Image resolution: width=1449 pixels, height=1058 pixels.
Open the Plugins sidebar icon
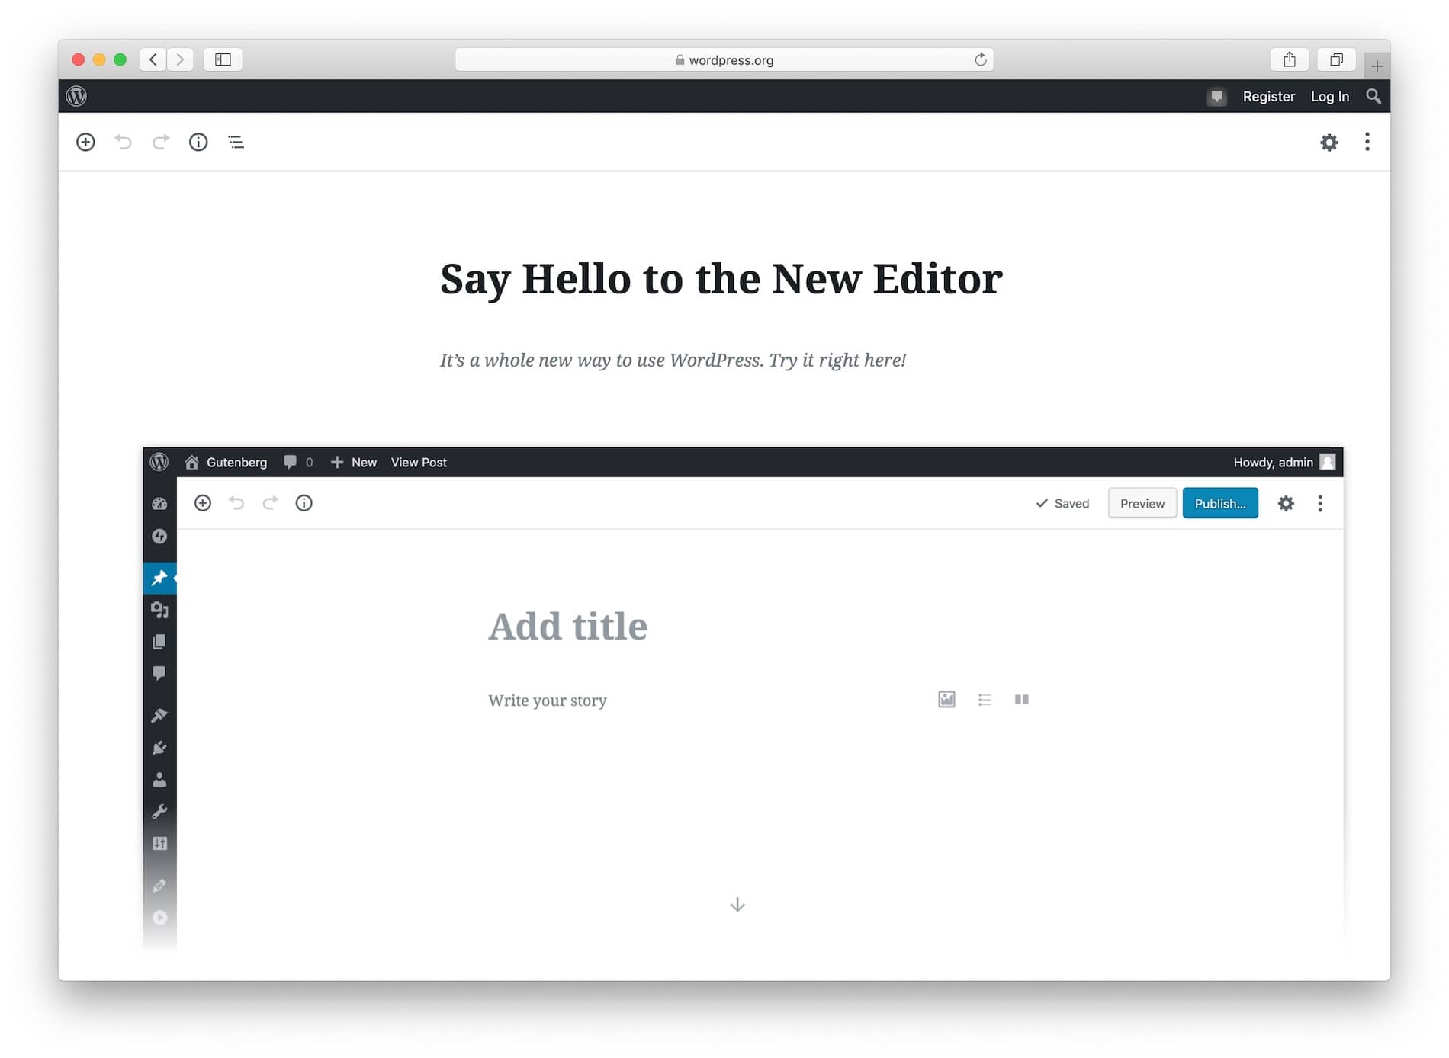tap(159, 748)
